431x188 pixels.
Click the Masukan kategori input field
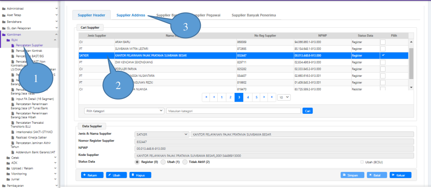click(233, 111)
